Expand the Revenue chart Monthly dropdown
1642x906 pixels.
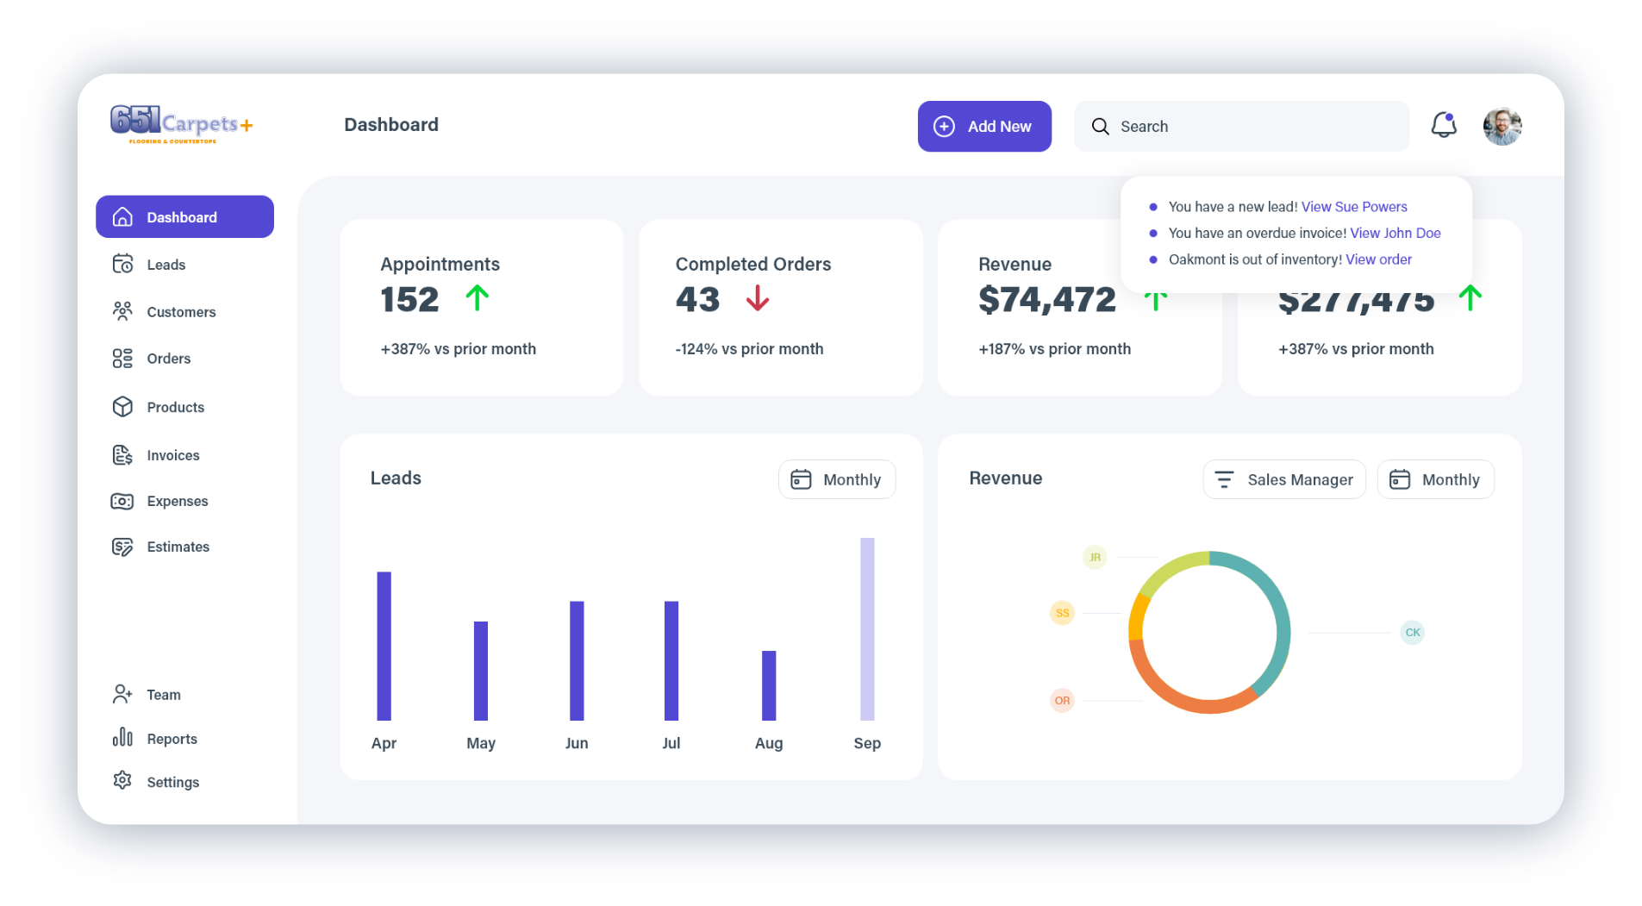point(1436,479)
